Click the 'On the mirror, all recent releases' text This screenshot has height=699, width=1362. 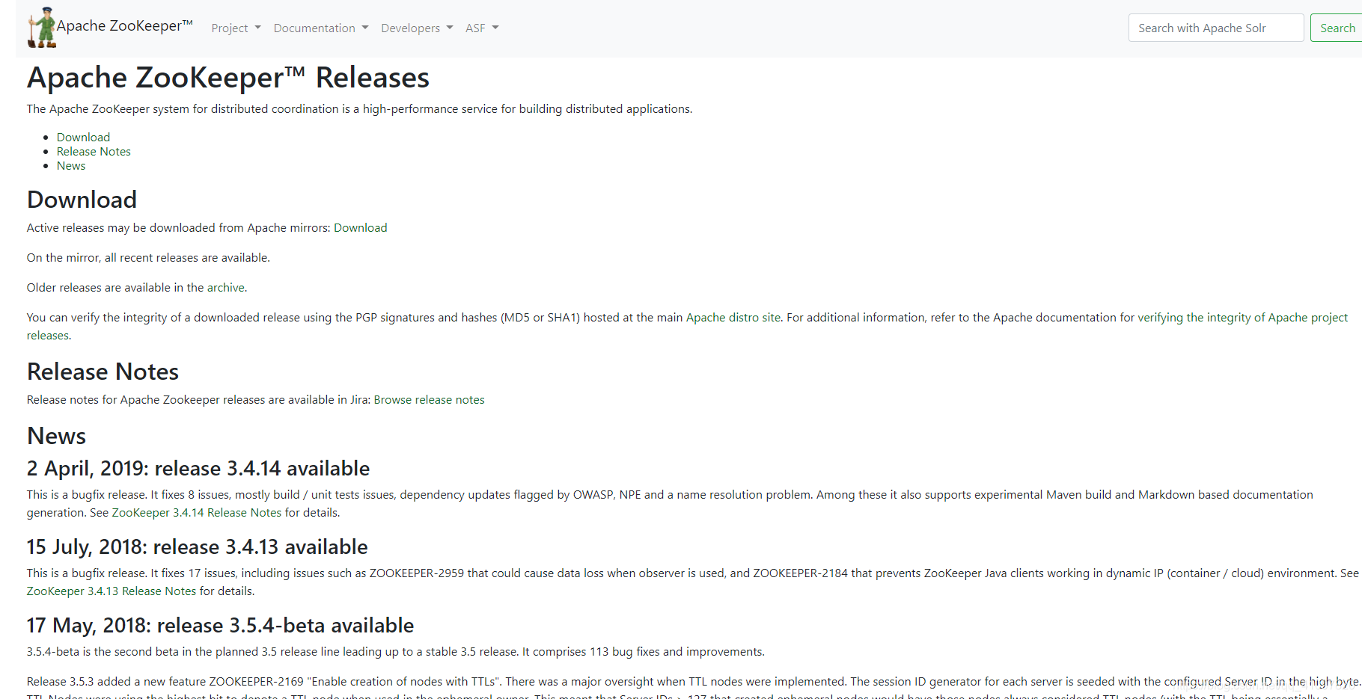148,257
